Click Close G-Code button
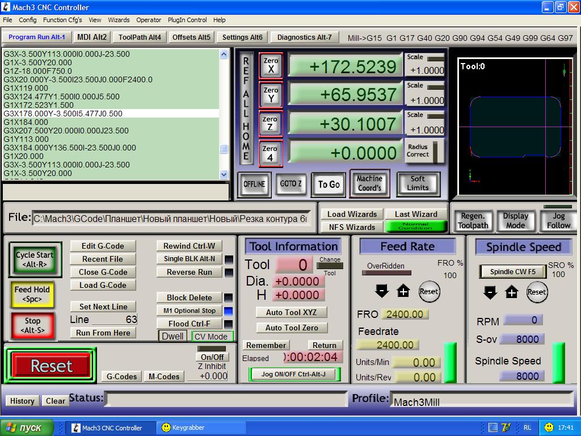This screenshot has width=581, height=436. [103, 272]
